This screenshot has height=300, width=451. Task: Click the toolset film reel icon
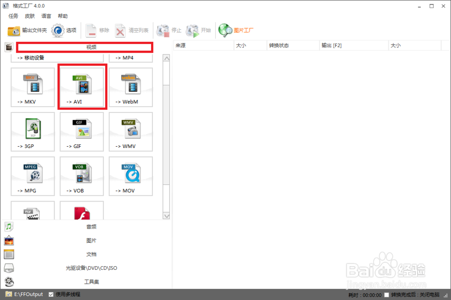[x=9, y=282]
